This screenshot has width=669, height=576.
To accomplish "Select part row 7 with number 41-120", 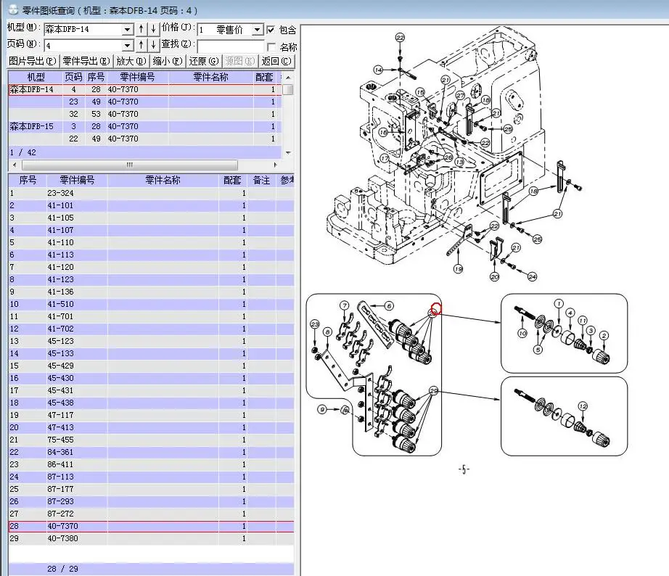I will click(151, 267).
